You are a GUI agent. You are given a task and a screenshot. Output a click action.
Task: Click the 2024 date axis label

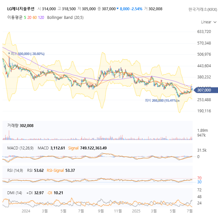[x=26, y=211]
